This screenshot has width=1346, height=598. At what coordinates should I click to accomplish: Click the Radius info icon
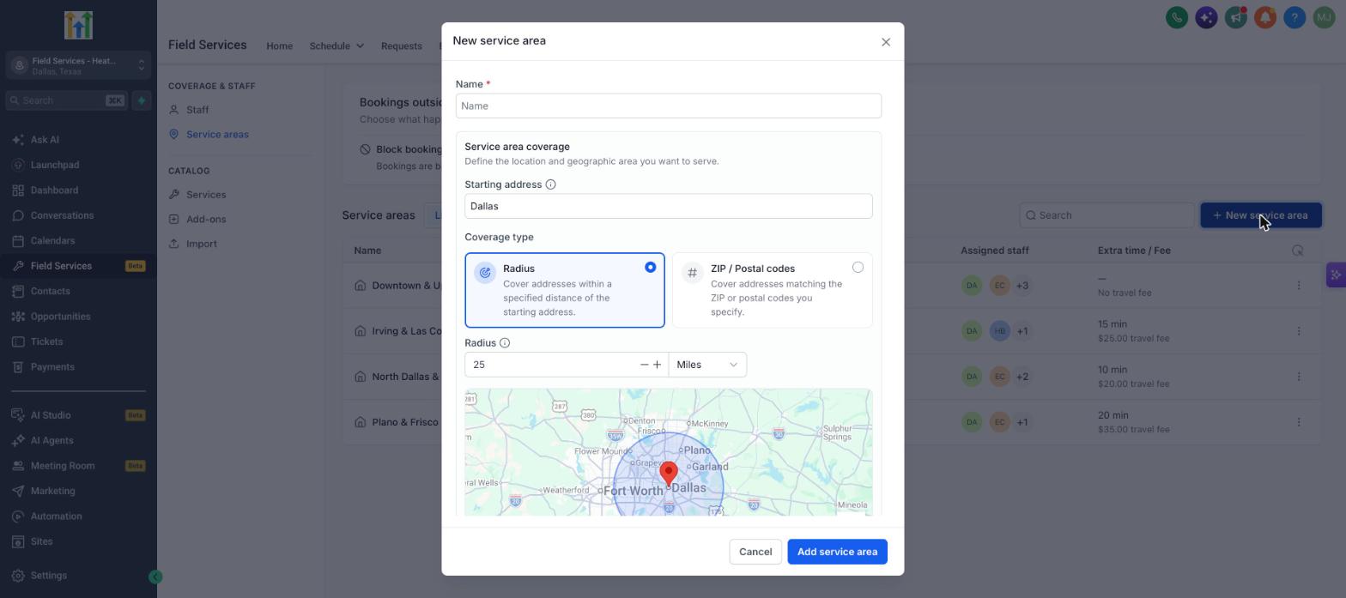point(505,343)
